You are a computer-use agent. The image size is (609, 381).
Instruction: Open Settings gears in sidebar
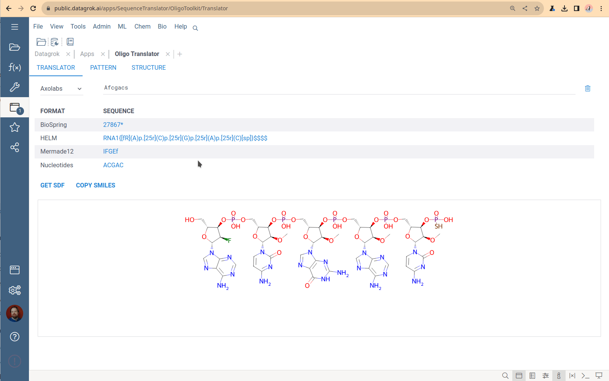(14, 290)
